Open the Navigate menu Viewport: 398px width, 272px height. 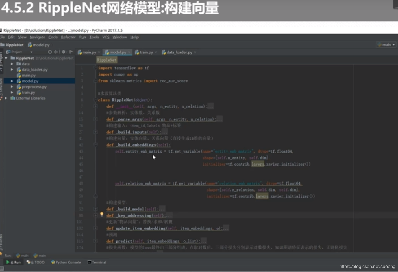coord(37,37)
